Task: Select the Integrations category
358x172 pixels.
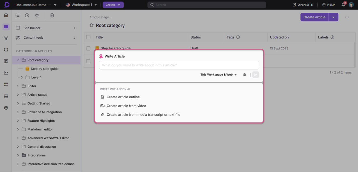Action: point(36,155)
